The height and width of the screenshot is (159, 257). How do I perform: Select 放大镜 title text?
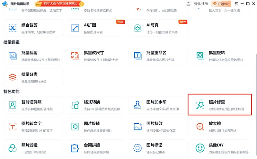[x=215, y=124]
